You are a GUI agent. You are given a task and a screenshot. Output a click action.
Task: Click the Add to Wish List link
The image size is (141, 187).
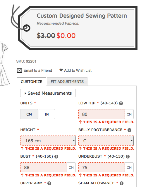tap(78, 71)
